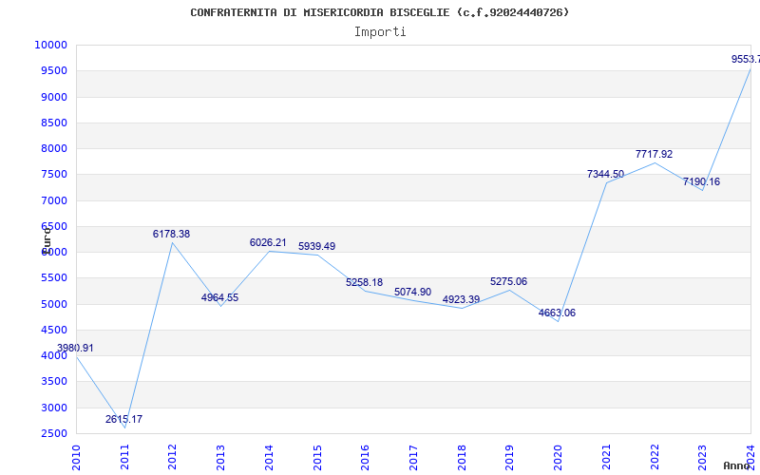Click the 'Importi' subtitle

point(380,32)
